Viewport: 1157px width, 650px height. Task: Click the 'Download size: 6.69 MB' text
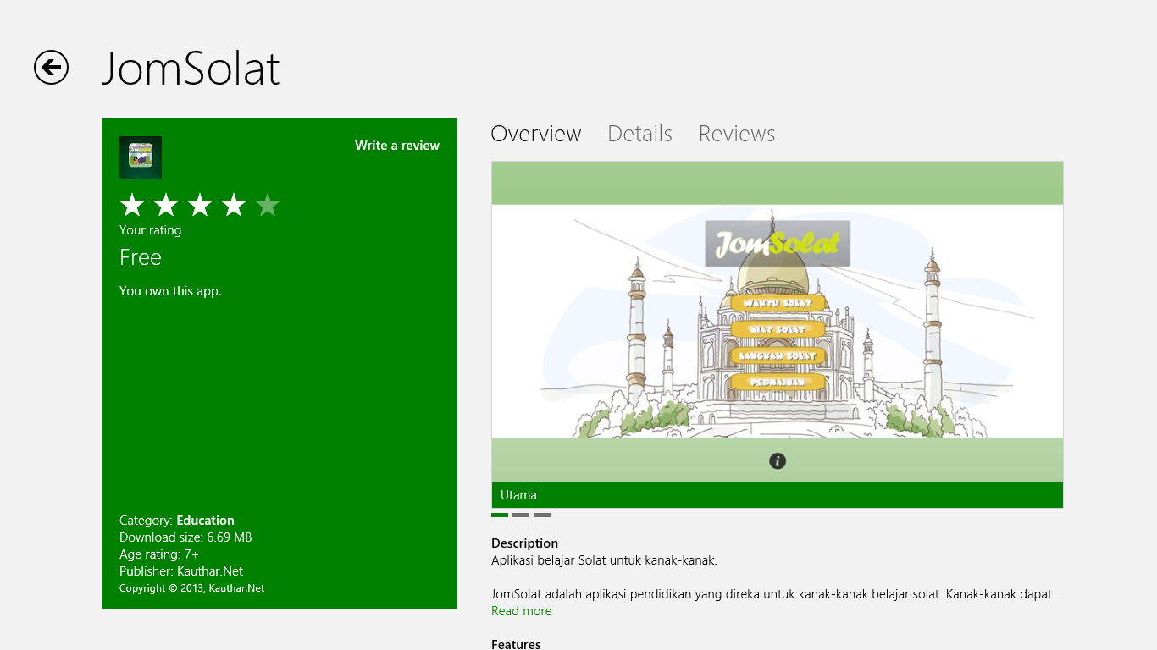pyautogui.click(x=185, y=537)
